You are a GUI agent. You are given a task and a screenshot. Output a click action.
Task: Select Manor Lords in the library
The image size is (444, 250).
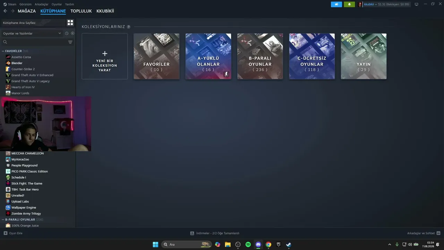20,93
